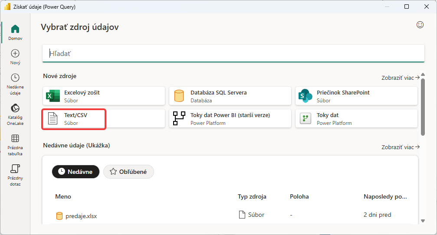Open the predaje.xlsx recent item

click(81, 216)
